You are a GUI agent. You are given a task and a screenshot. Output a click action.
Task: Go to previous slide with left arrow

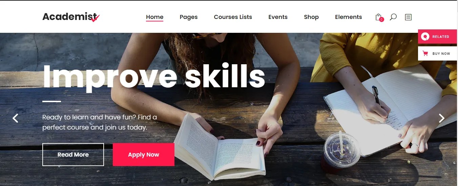pos(15,118)
